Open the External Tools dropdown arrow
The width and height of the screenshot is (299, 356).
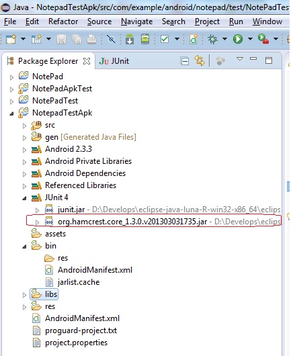pyautogui.click(x=276, y=39)
